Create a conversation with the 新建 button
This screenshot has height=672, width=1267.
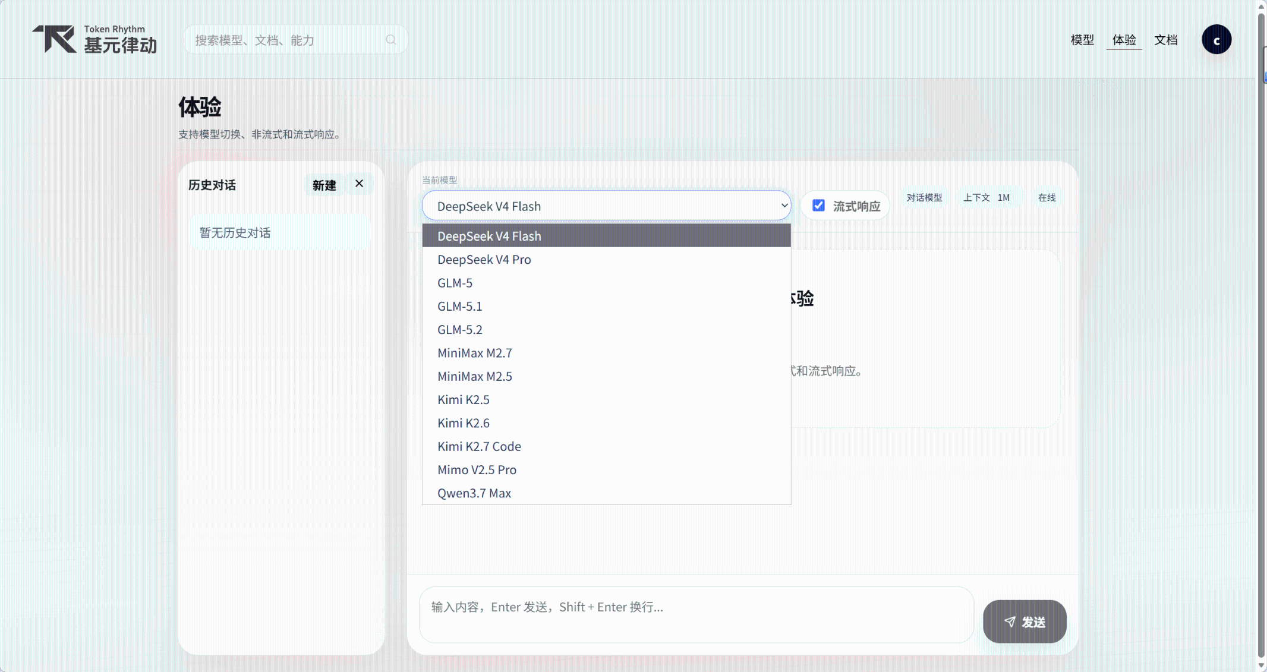[324, 185]
